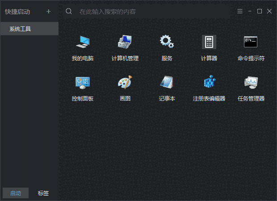The image size is (277, 201).
Task: Close the quick launch window
Action: [x=269, y=11]
